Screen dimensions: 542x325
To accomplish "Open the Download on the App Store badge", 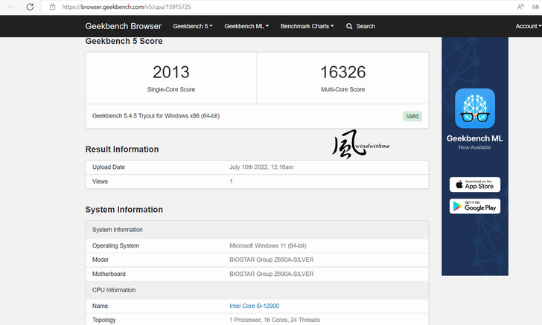I will point(475,184).
